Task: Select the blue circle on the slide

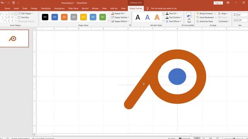Action: click(177, 76)
